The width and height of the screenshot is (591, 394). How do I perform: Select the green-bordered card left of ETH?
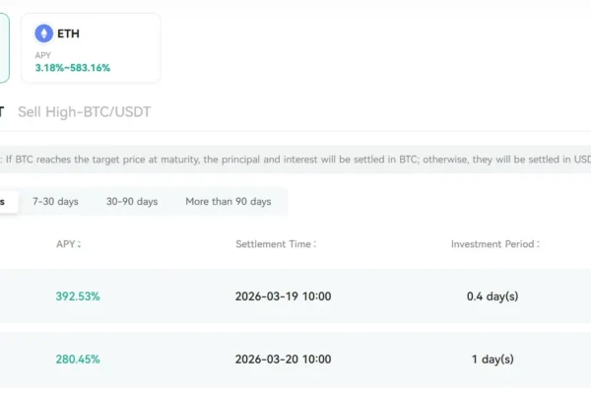click(x=4, y=47)
